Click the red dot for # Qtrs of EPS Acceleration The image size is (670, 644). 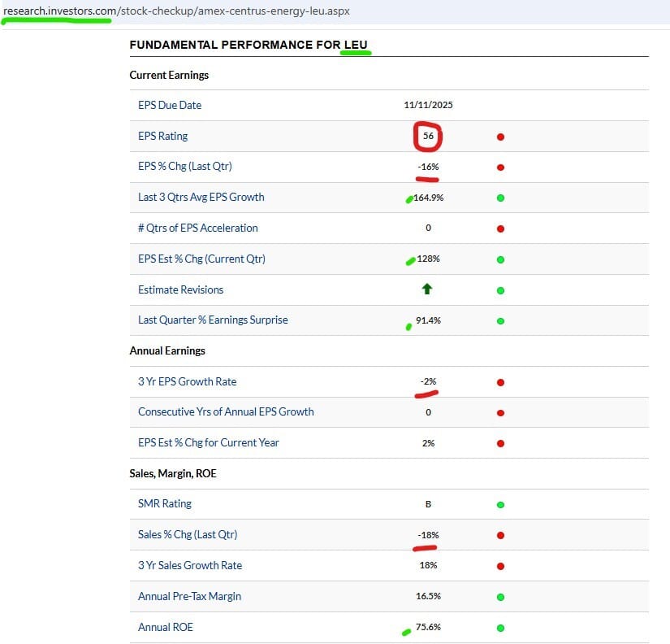(500, 229)
